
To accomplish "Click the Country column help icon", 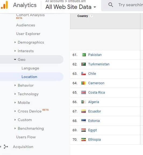I will 91,16.
